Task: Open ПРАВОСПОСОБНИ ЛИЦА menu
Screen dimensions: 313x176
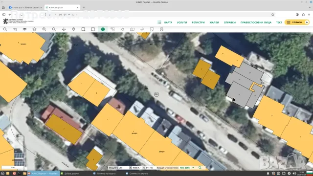Action: coord(256,22)
